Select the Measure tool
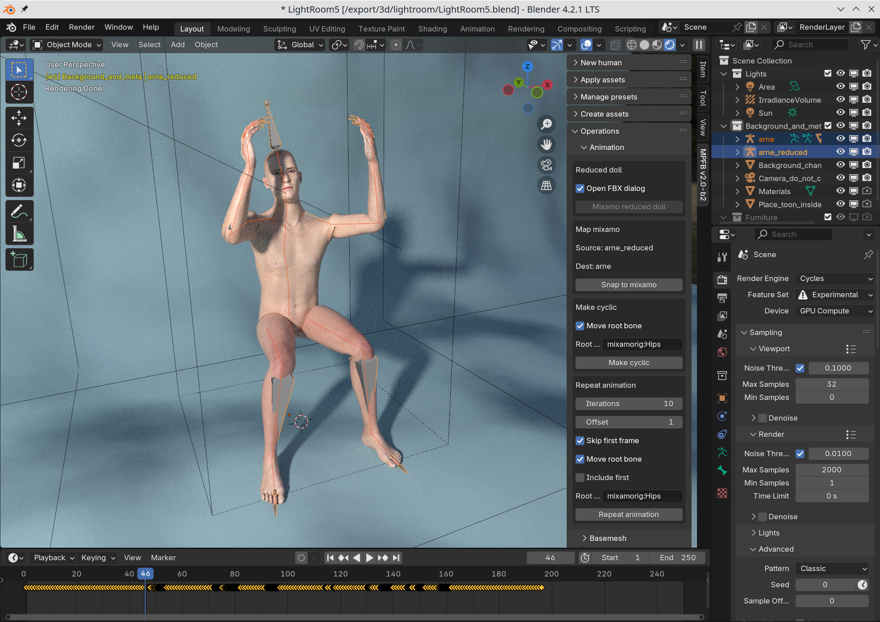This screenshot has height=622, width=880. pos(19,234)
